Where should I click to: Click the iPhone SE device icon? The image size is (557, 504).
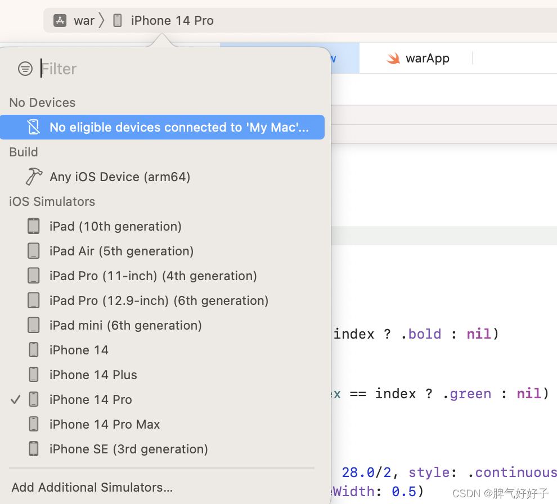[x=34, y=449]
